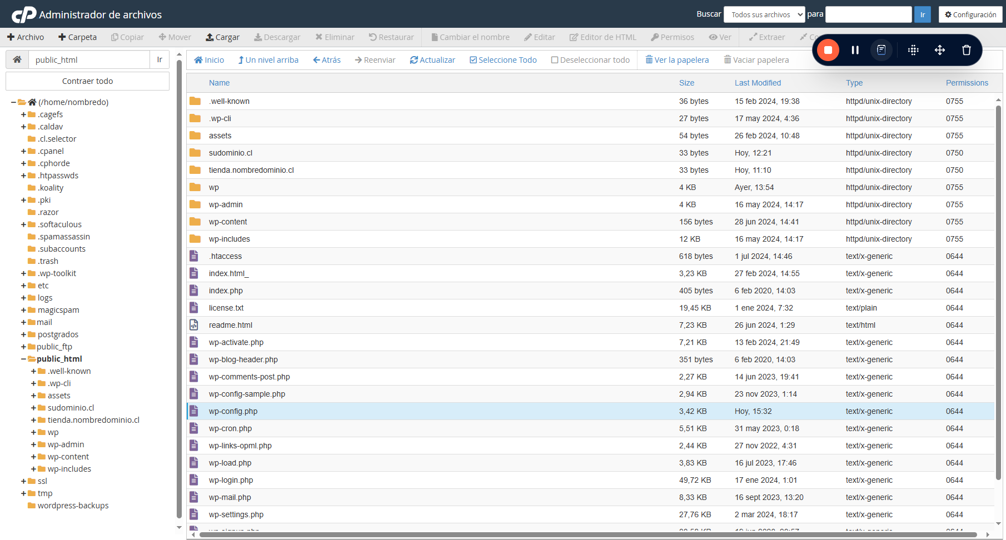Click the move recorder toolbar icon
1006x540 pixels.
tap(940, 50)
